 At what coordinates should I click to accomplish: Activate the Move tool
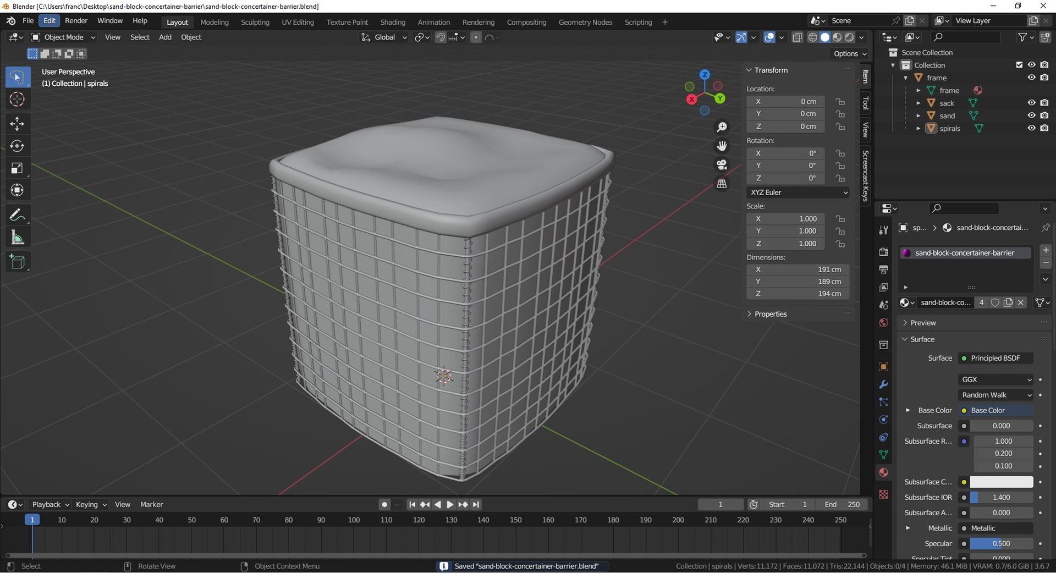pos(17,124)
